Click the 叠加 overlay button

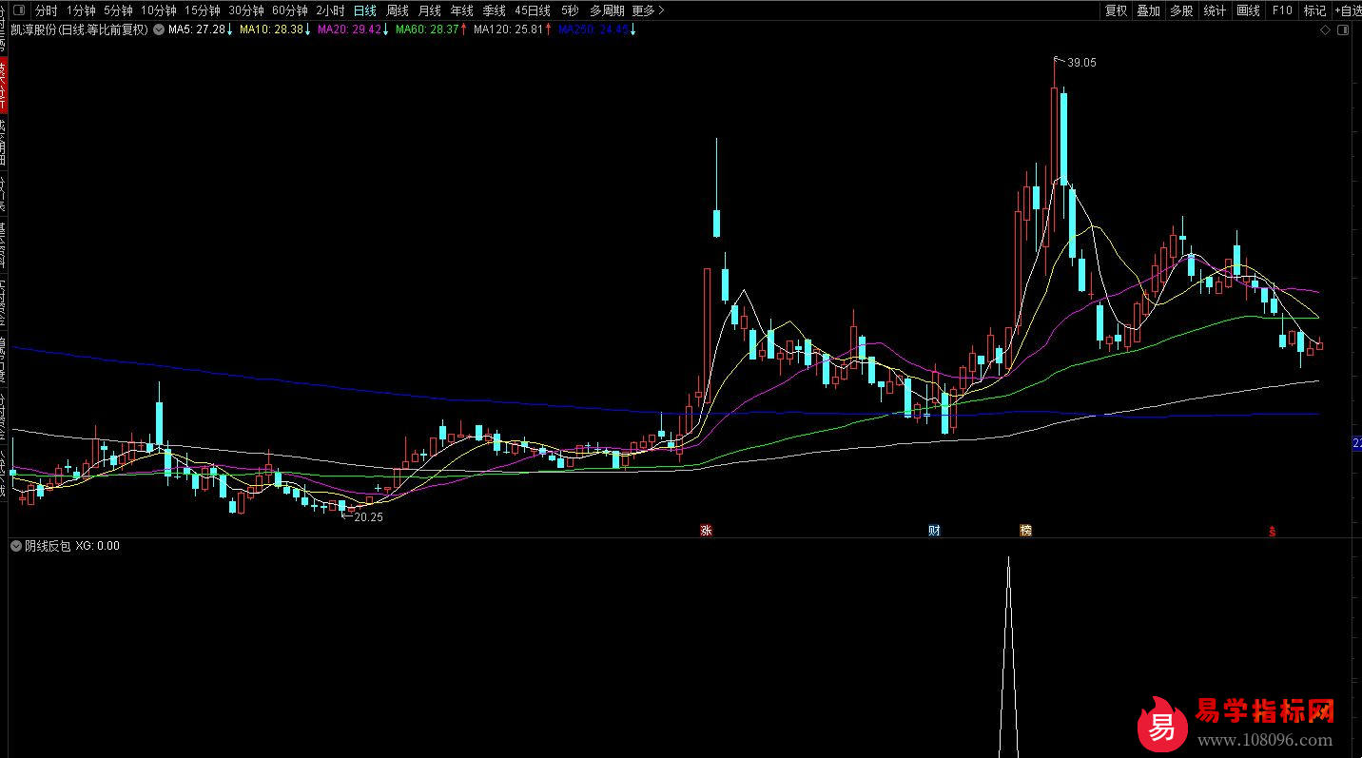pos(1148,10)
